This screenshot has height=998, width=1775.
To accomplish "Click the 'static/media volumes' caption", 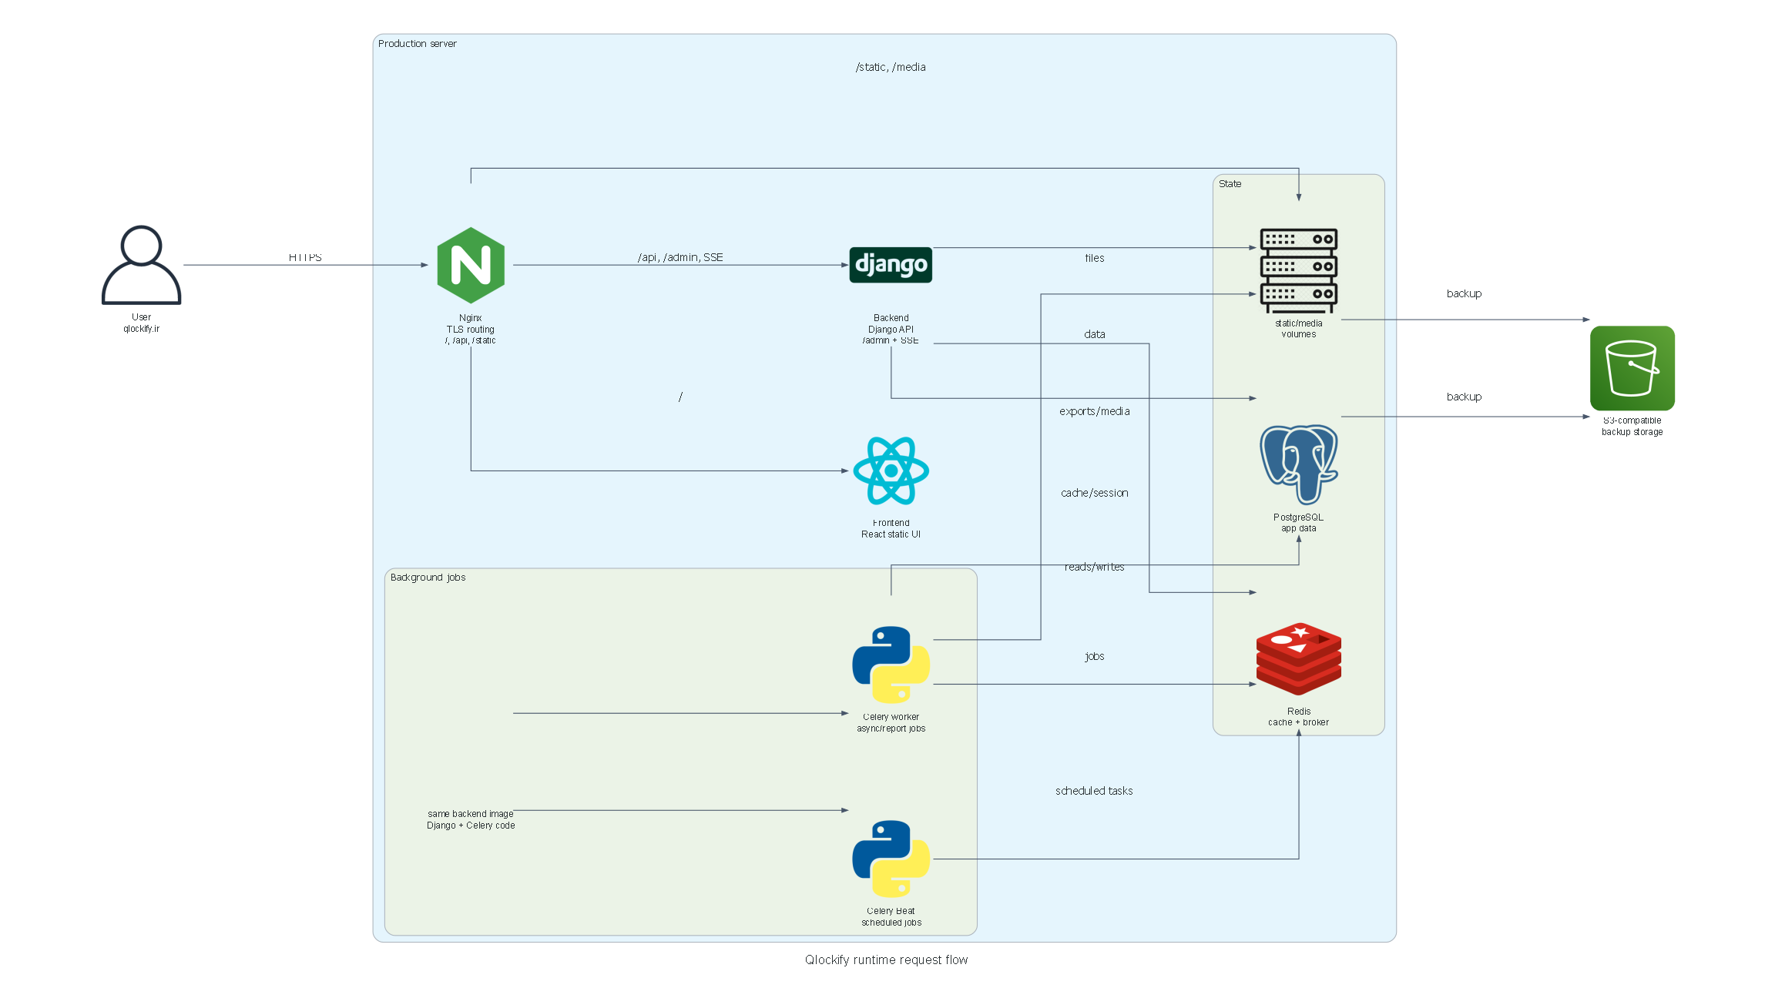I will pos(1299,329).
